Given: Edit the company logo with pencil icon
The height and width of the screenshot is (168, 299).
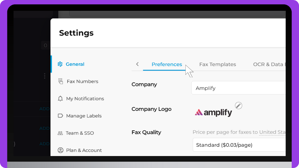Looking at the screenshot, I should point(239,106).
